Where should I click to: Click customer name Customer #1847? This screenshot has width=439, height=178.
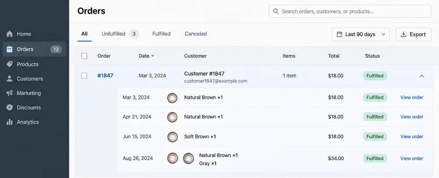point(204,73)
